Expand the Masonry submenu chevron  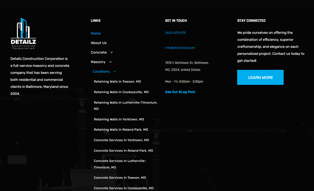pos(110,62)
